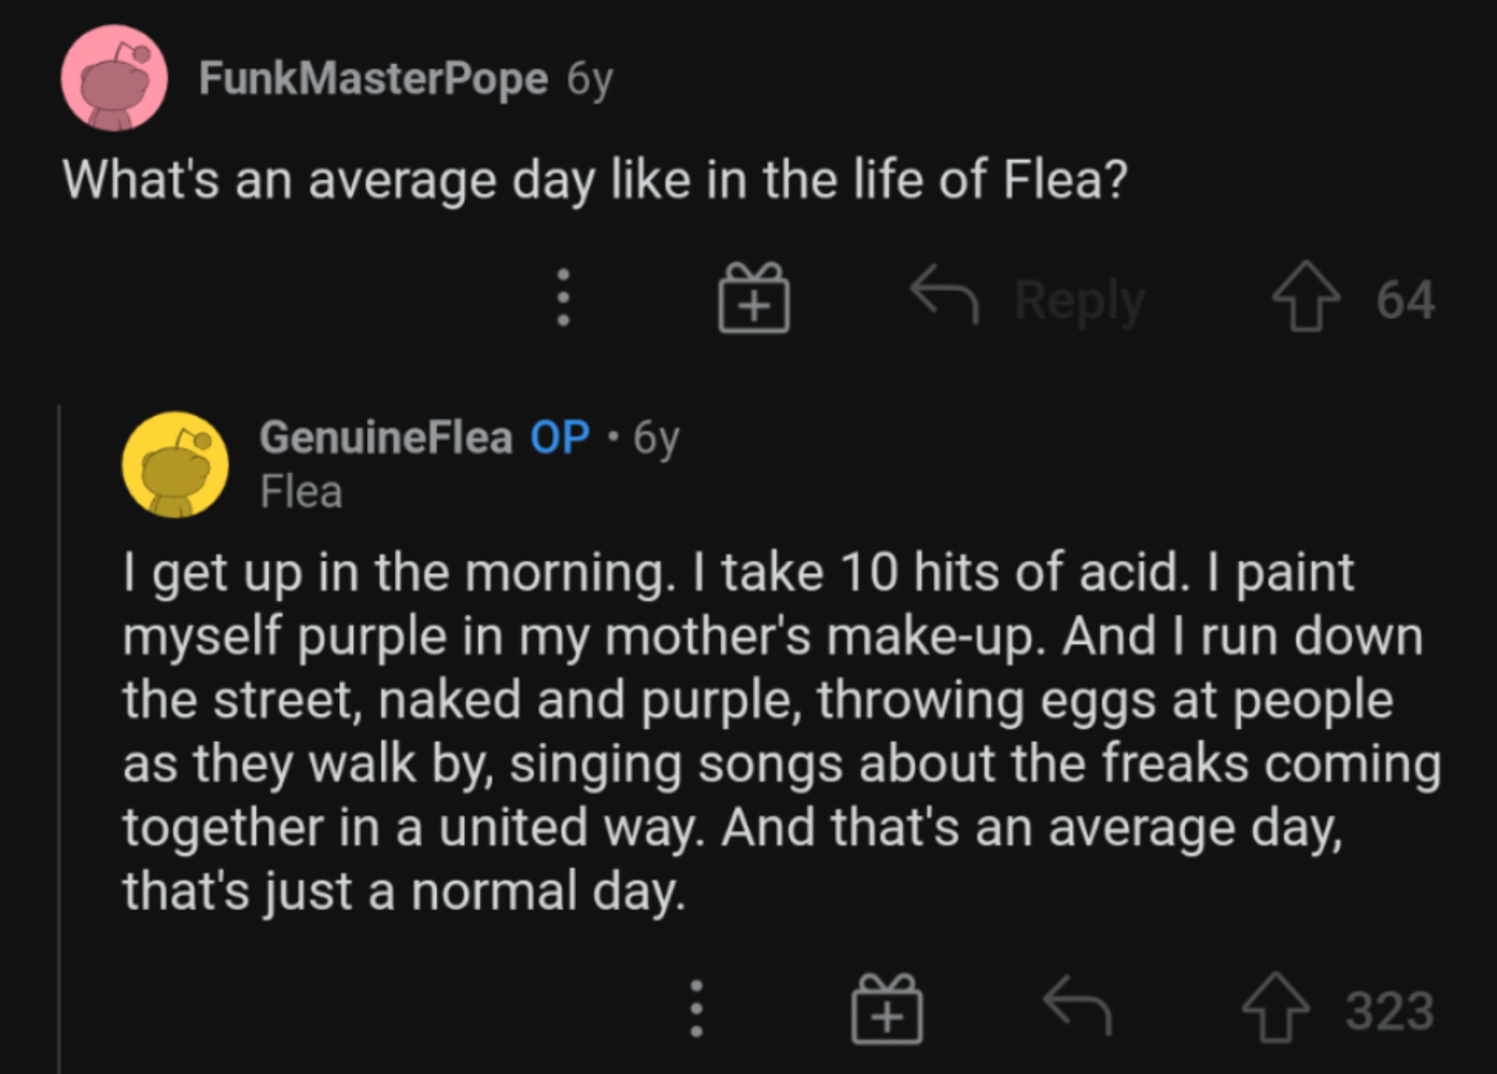Screen dimensions: 1497x1074
Task: Open FunkMasterPope's pink avatar
Action: coord(114,78)
